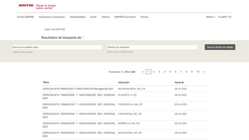Expand Mostrar más opciones
Screen dimensions: 249x140
(23, 52)
